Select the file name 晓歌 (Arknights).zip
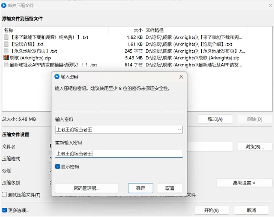274x217 pixels. pos(30,58)
